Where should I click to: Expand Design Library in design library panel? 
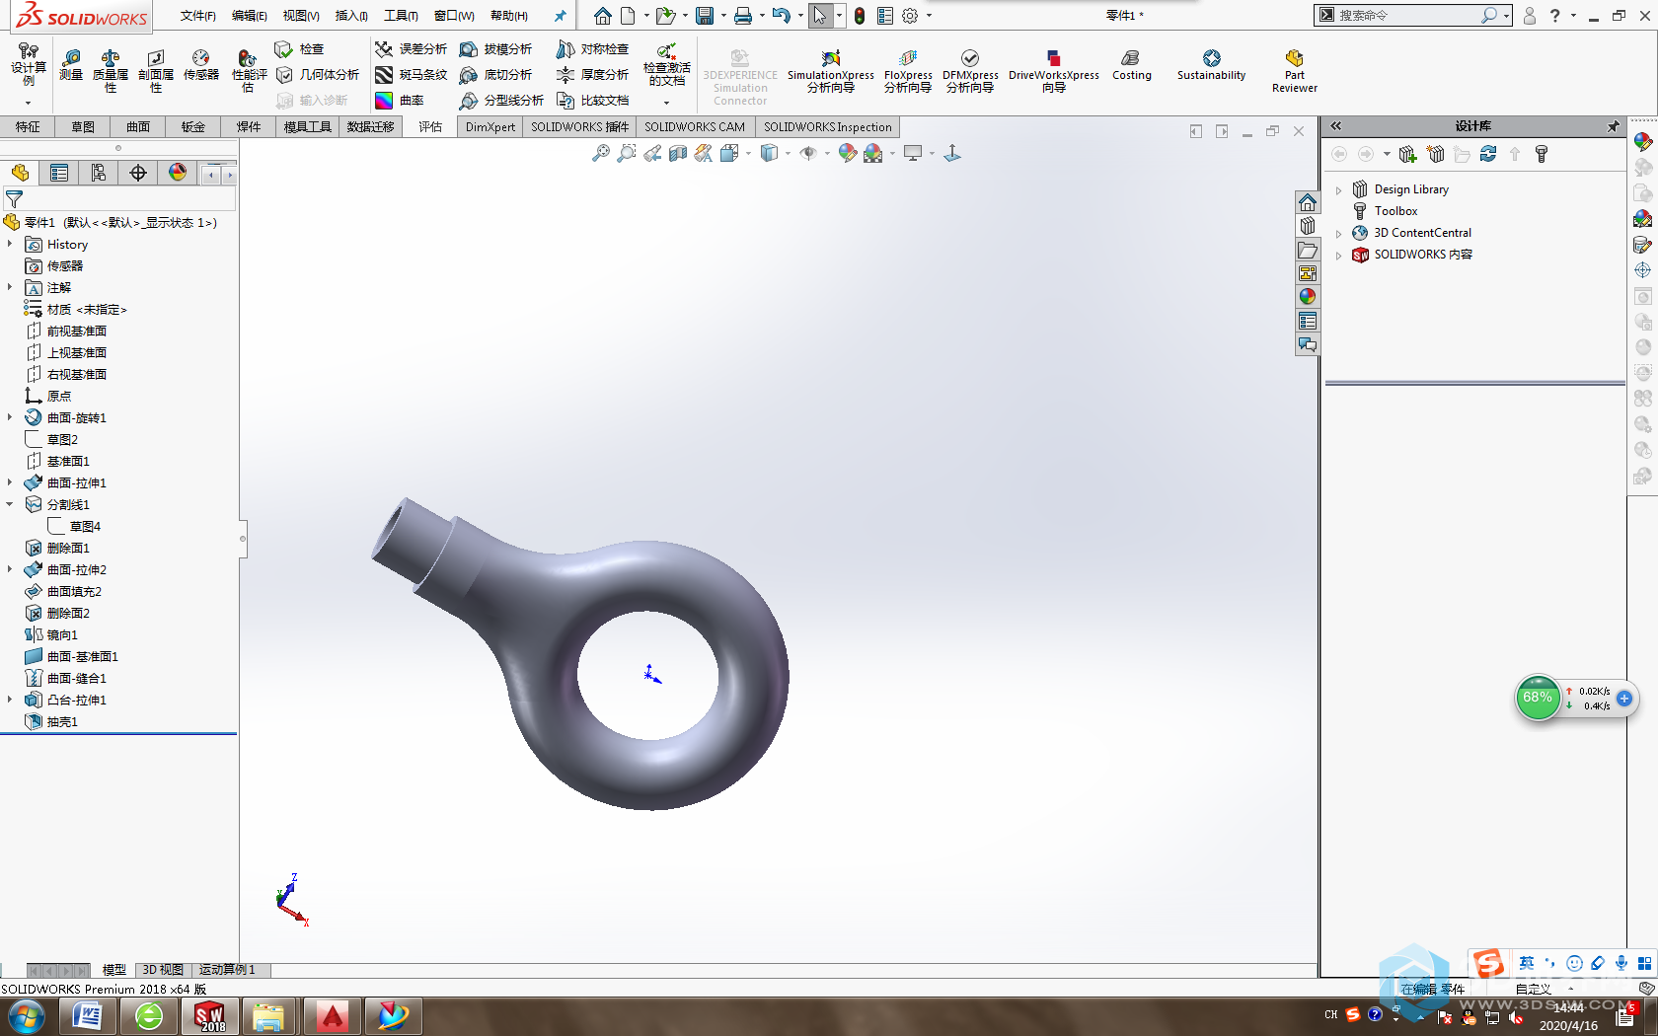[1339, 189]
